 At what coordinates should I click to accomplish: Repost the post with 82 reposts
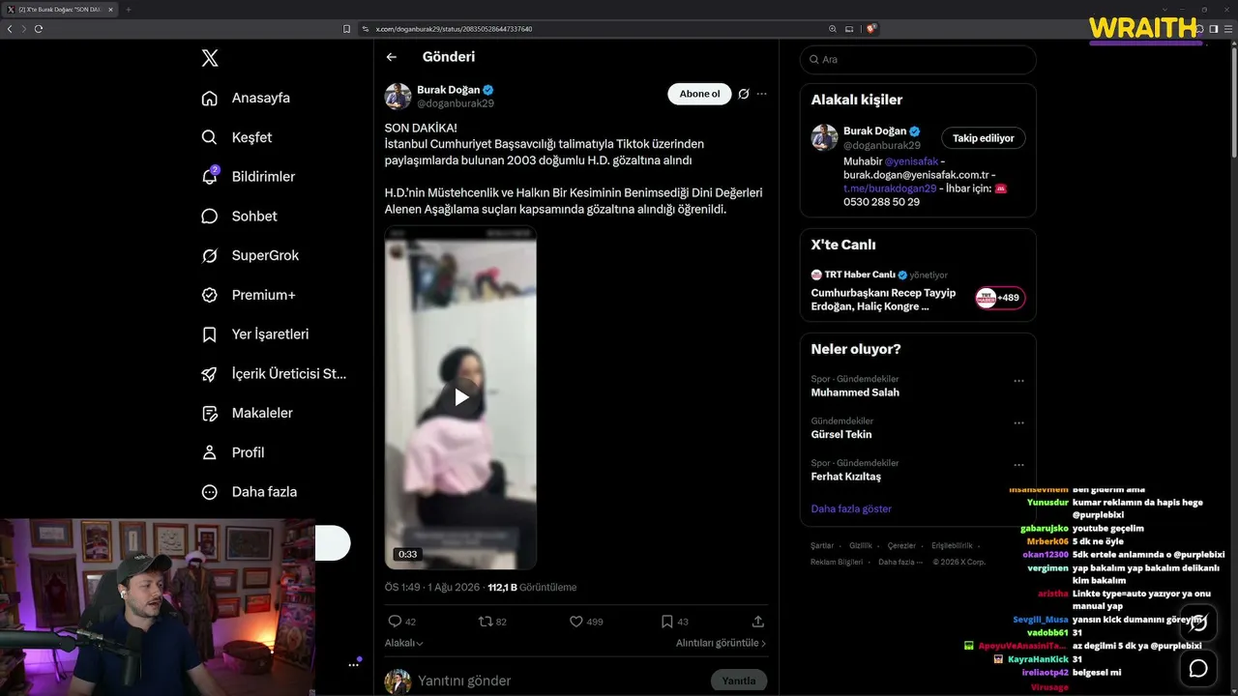485,622
